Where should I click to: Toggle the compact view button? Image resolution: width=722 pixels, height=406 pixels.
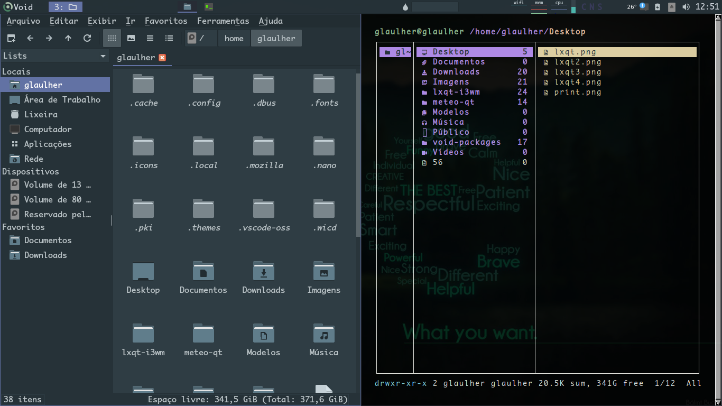[x=150, y=38]
